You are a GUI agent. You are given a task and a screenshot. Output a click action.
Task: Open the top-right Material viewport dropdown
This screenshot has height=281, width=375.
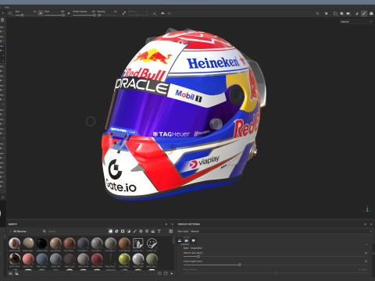355,22
